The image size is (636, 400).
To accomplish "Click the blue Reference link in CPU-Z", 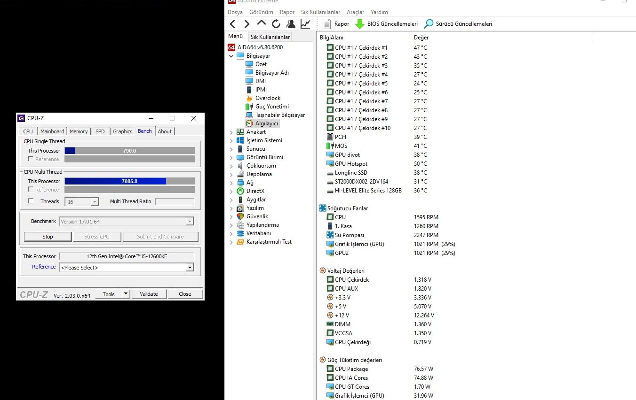I will [44, 267].
